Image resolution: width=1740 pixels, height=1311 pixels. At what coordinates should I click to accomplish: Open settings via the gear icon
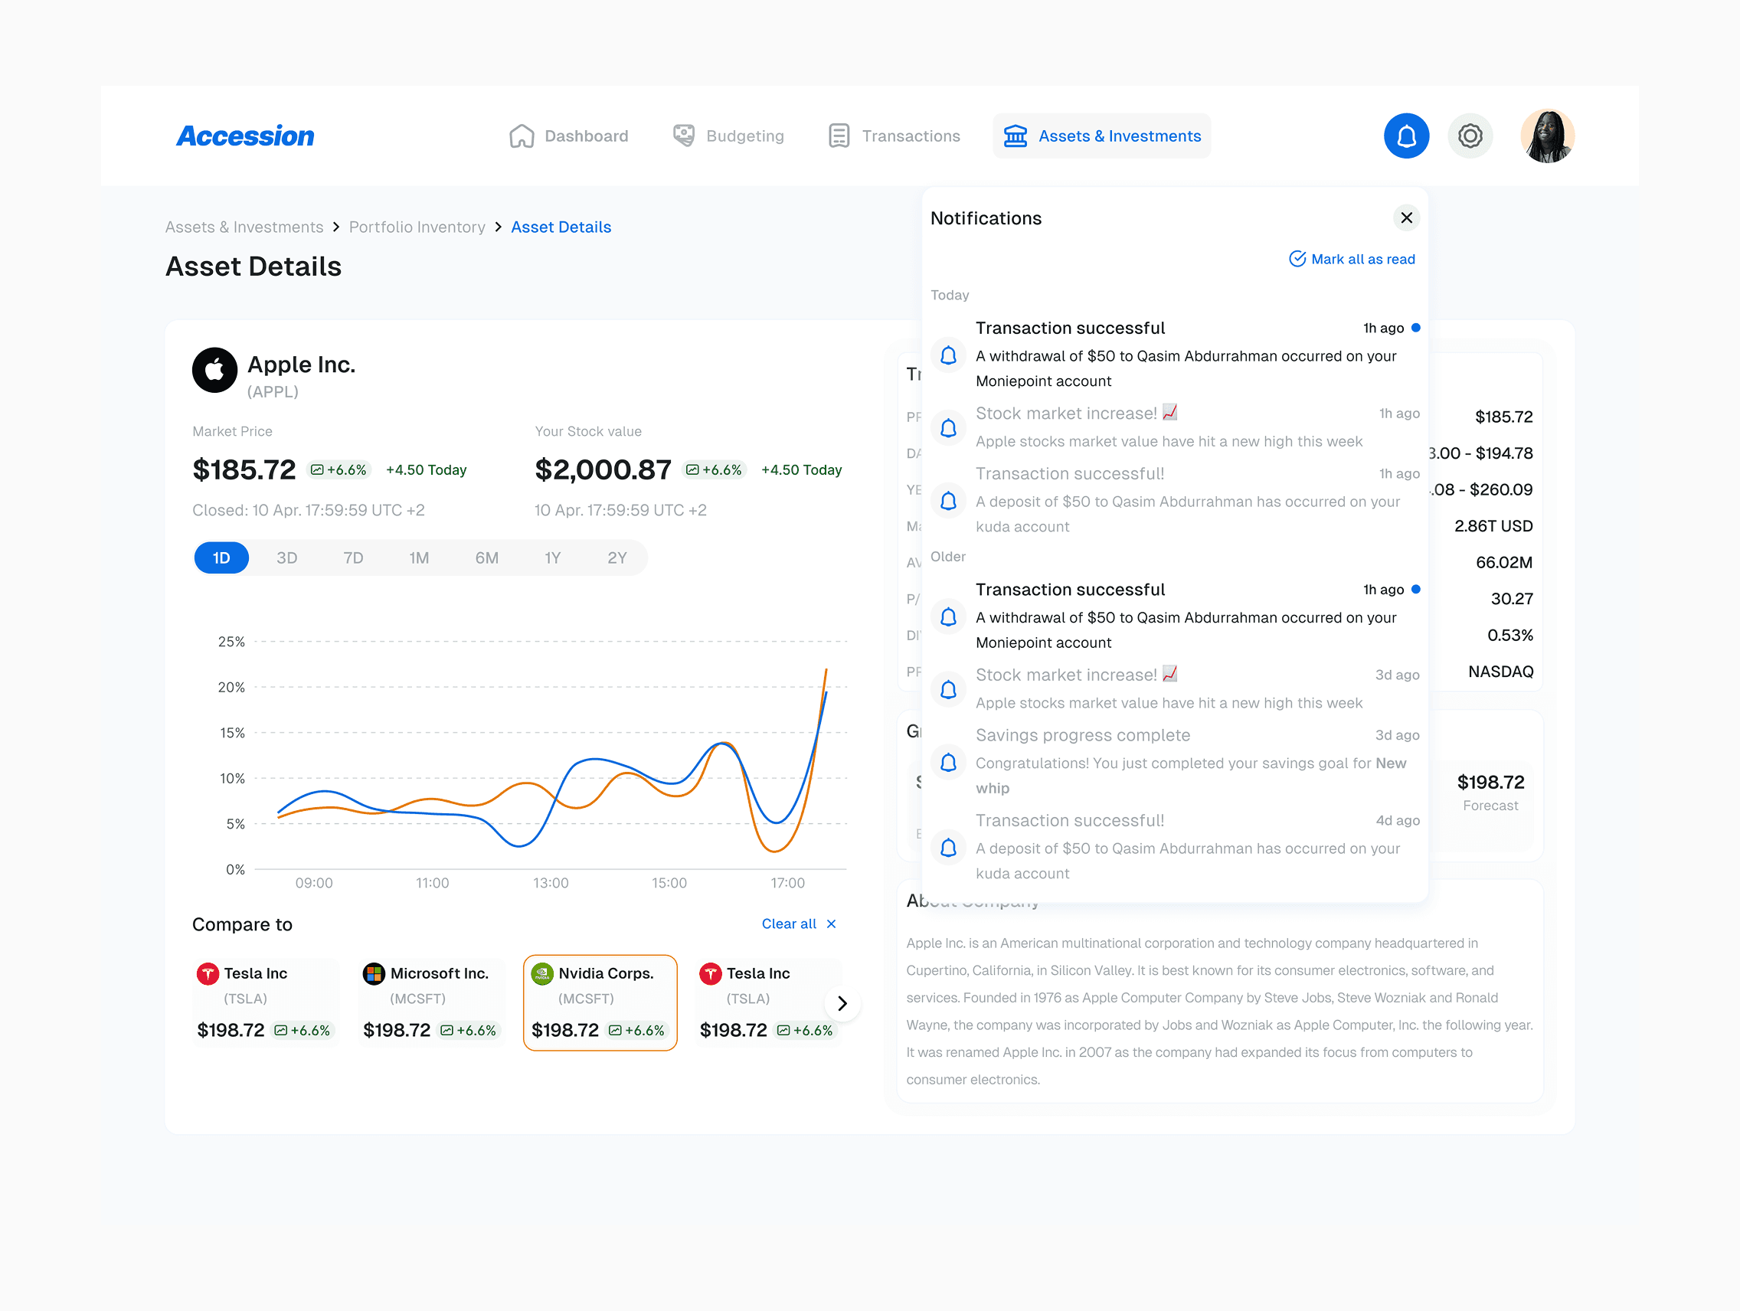point(1470,136)
